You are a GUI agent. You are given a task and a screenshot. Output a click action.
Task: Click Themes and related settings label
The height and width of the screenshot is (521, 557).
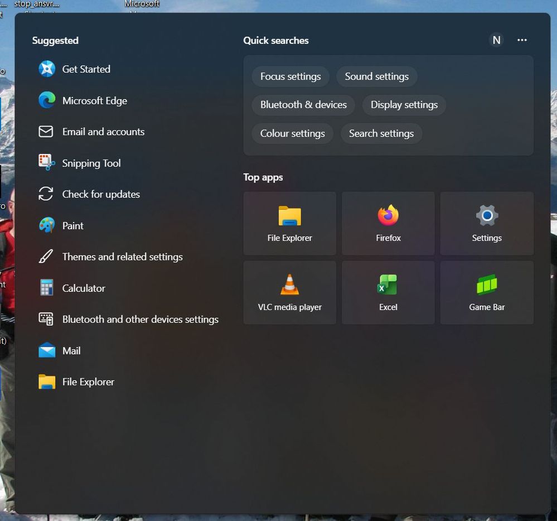pos(123,257)
